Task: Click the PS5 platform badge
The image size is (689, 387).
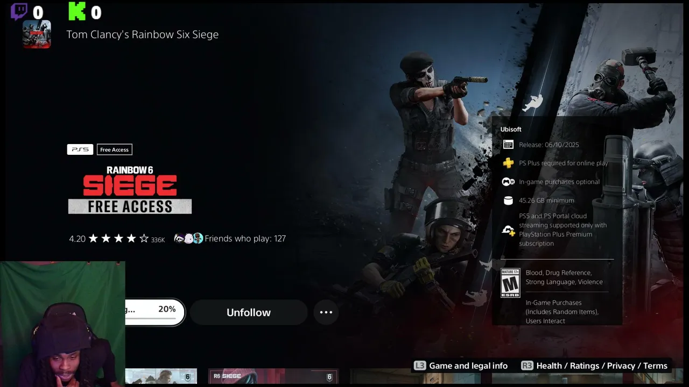Action: point(80,149)
